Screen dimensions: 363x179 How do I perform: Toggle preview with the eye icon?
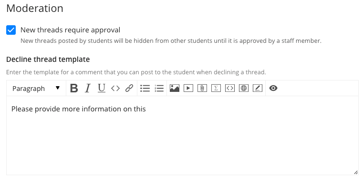click(x=273, y=88)
